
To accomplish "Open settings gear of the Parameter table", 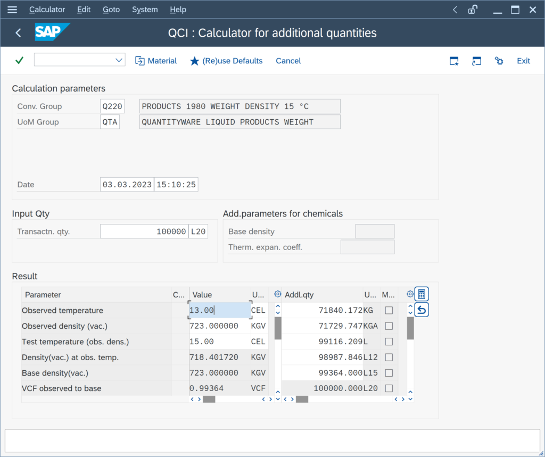I will 277,294.
